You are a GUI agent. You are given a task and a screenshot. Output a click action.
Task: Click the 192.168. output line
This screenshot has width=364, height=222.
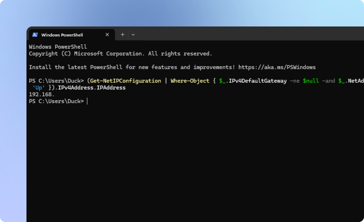[42, 94]
